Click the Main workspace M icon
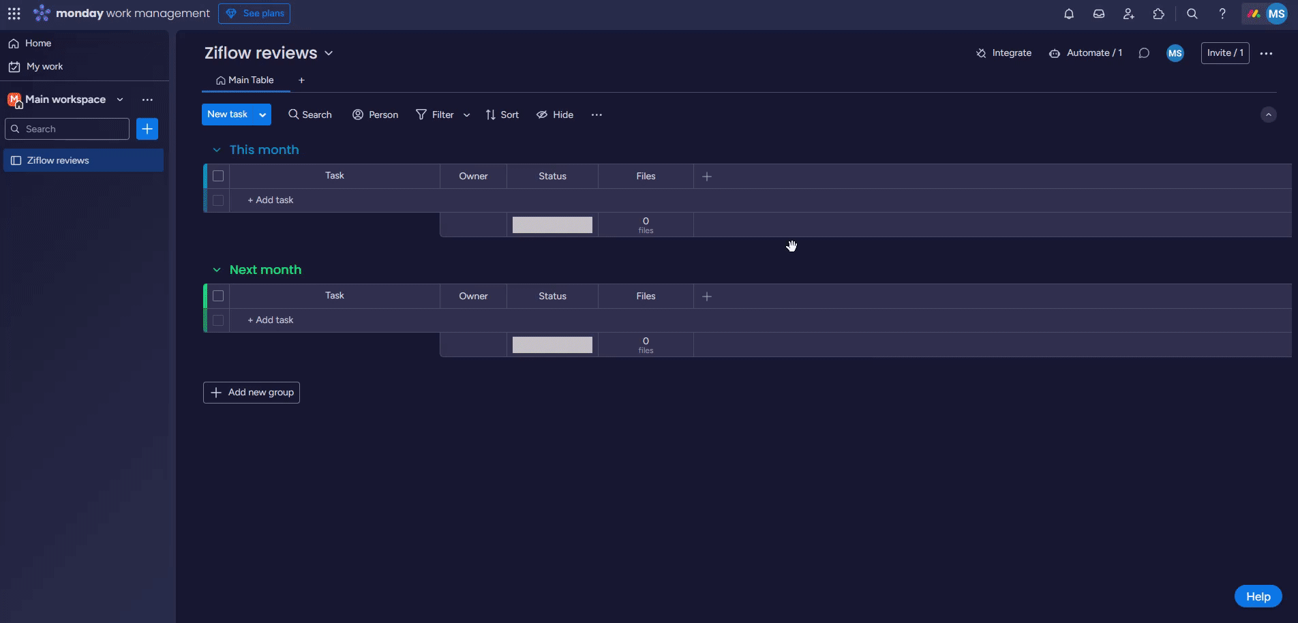 pyautogui.click(x=14, y=100)
